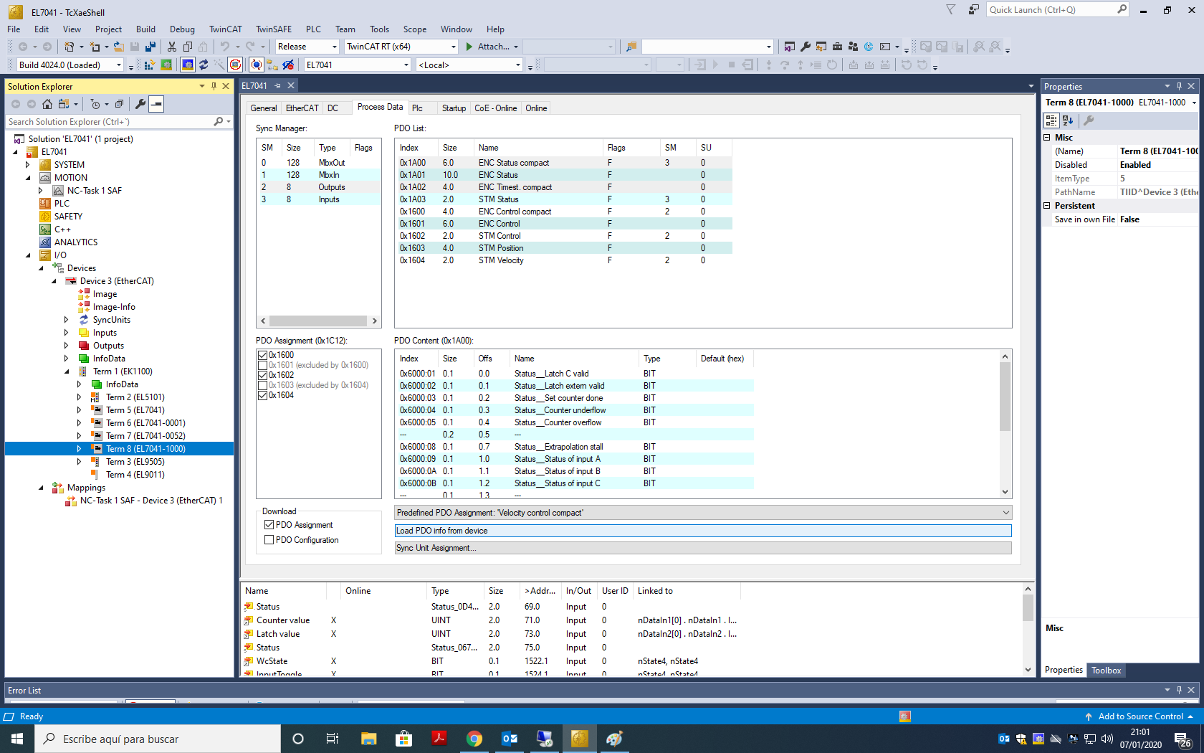Open the Local target system dropdown

[517, 65]
